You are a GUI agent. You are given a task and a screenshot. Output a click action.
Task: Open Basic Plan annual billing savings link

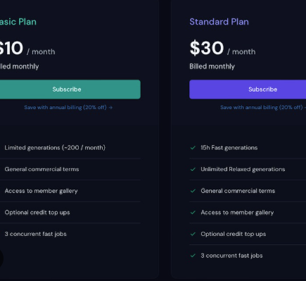(x=68, y=108)
